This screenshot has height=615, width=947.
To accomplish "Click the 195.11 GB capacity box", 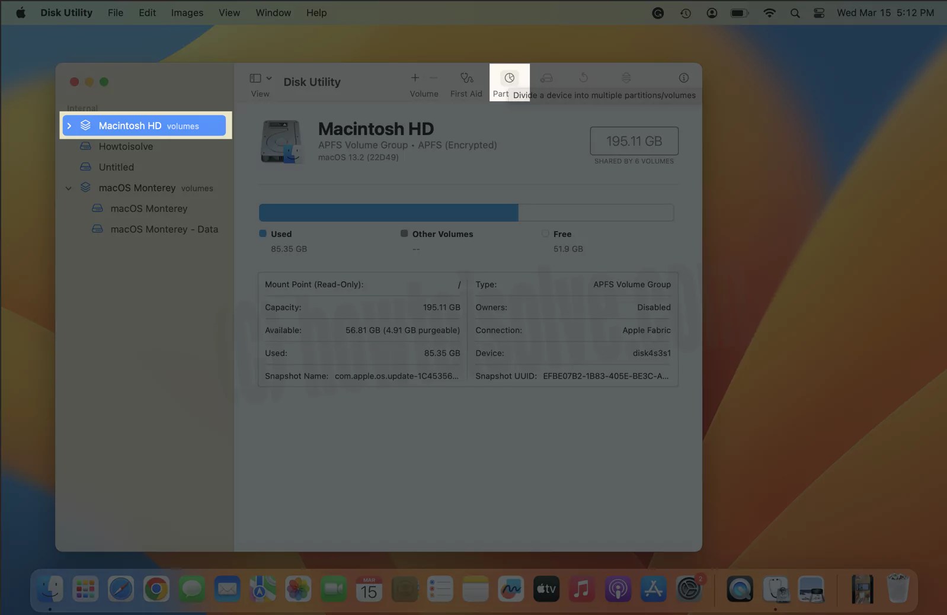I will click(x=634, y=141).
